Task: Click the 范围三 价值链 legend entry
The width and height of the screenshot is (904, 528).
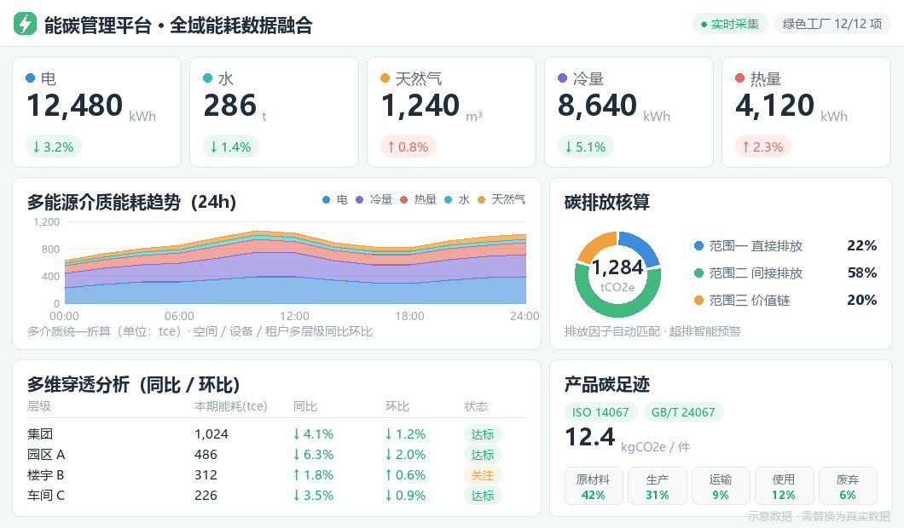Action: coord(742,300)
